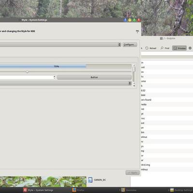Open the preview combo box below Button
193x193 pixels.
coord(65,83)
